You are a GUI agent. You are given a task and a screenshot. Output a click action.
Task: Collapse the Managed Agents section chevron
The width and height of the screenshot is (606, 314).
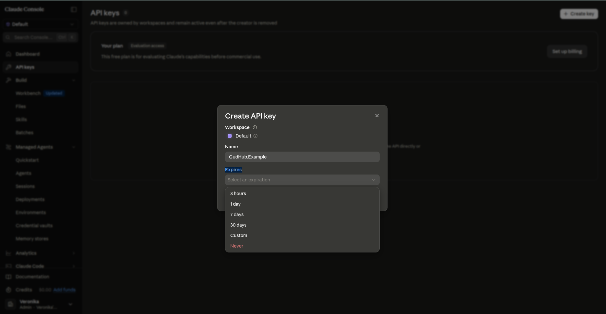(74, 147)
